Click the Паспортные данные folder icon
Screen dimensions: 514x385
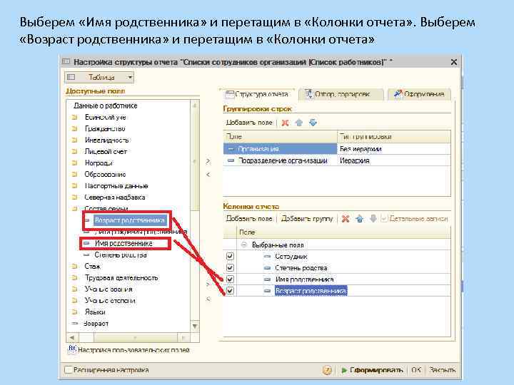[x=75, y=186]
